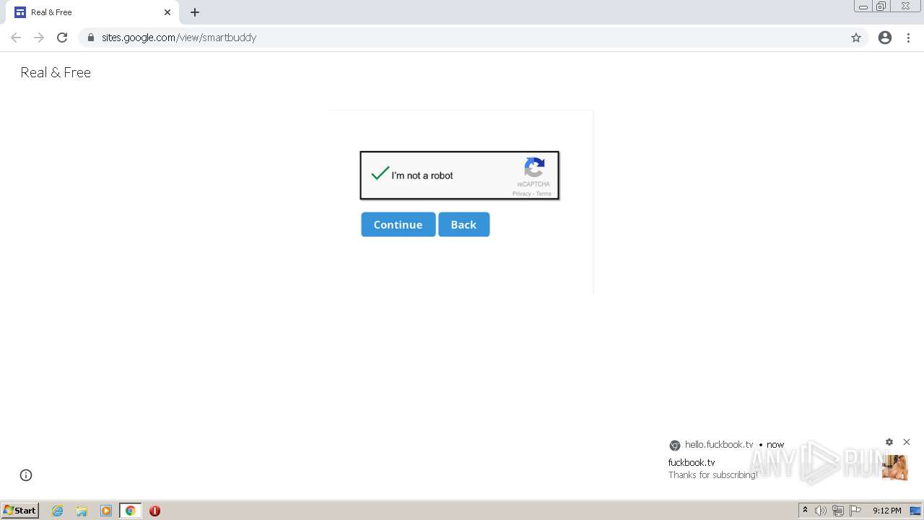Open reCAPTCHA Privacy link
Image resolution: width=924 pixels, height=520 pixels.
pos(521,194)
